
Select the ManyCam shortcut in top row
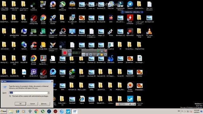pyautogui.click(x=111, y=5)
